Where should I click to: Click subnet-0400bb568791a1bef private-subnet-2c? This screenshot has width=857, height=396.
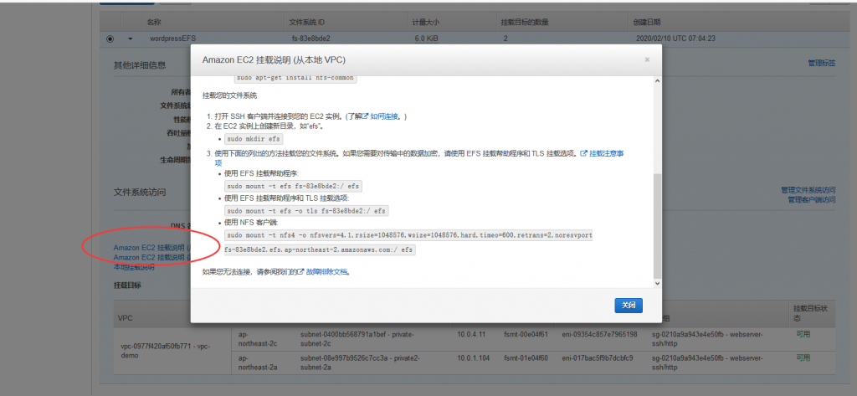pos(357,338)
